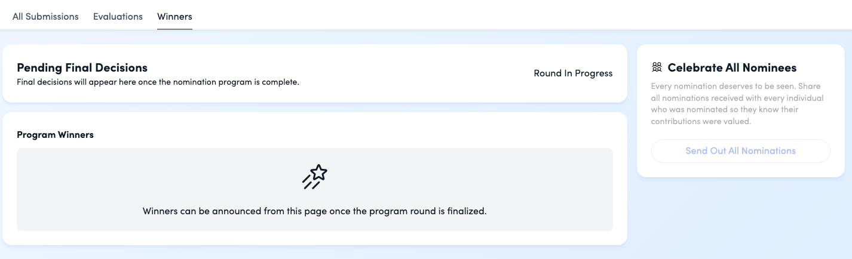The image size is (852, 259).
Task: Click the nominees people icon
Action: pyautogui.click(x=657, y=67)
